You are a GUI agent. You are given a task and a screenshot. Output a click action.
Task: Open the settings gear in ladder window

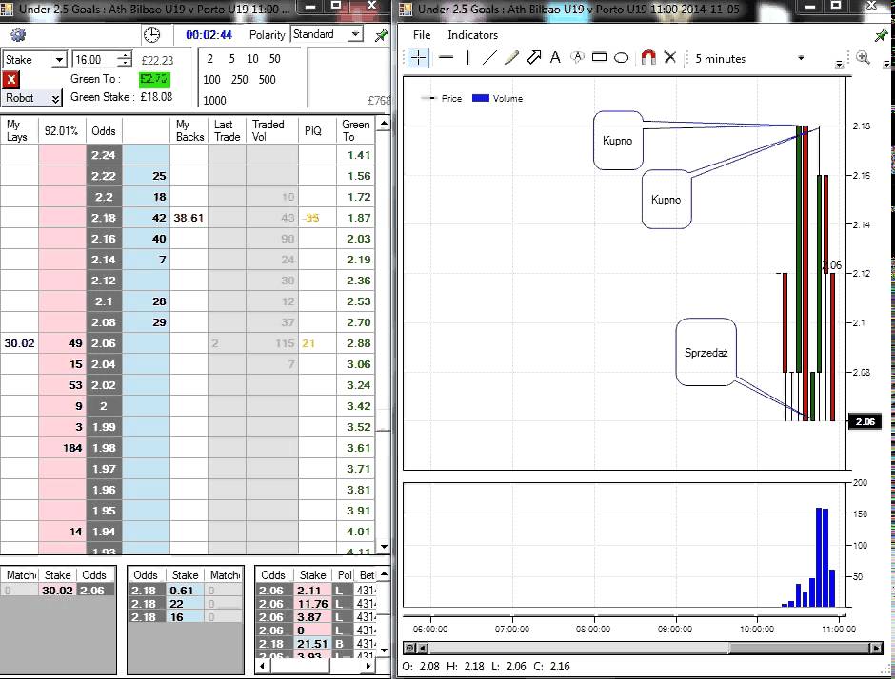click(18, 35)
